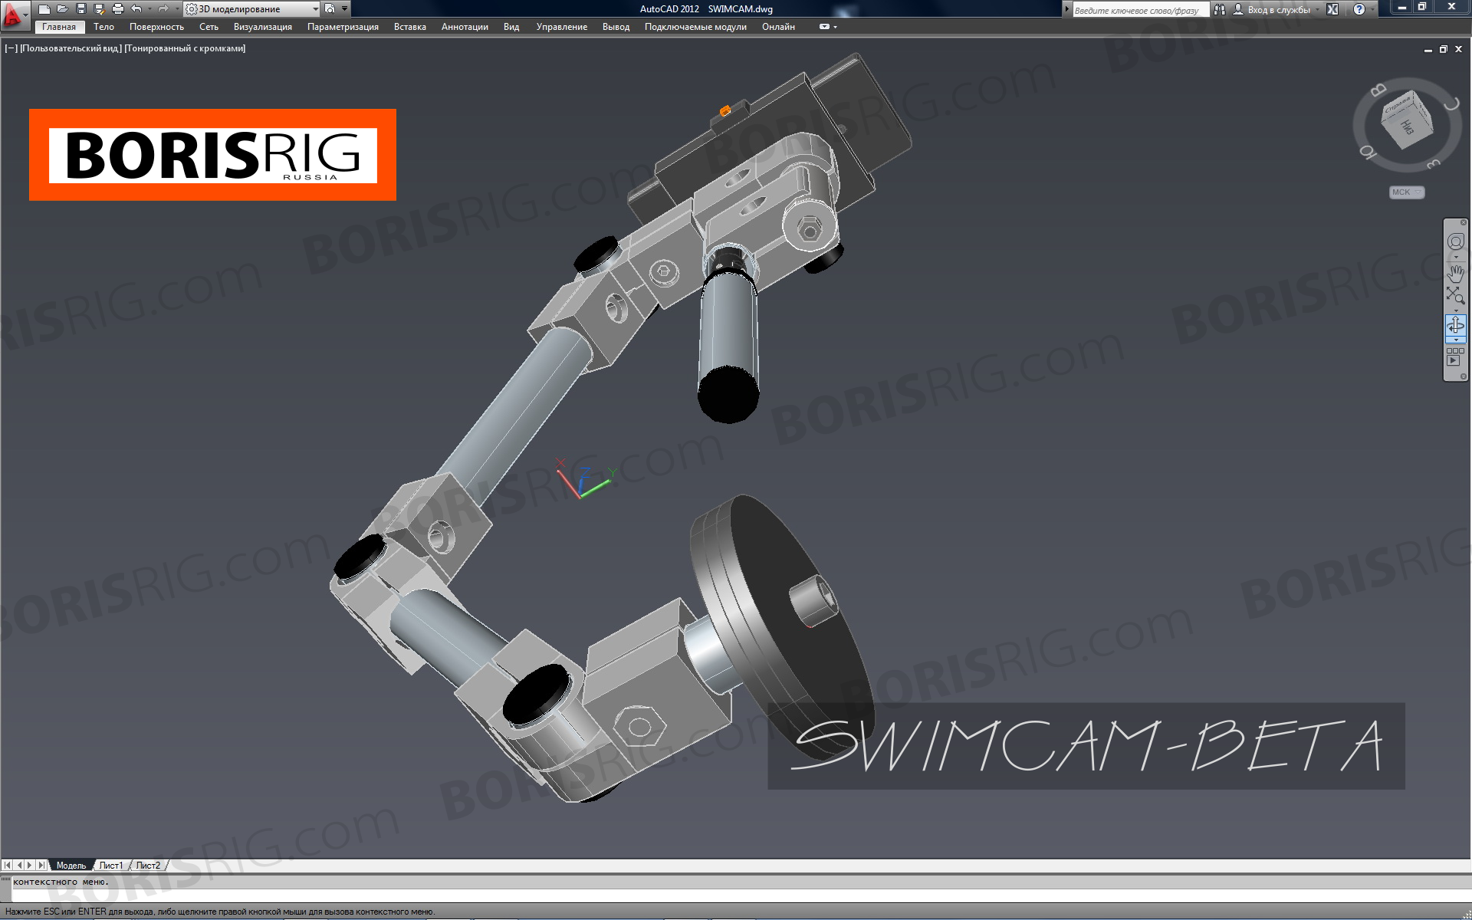The width and height of the screenshot is (1472, 920).
Task: Open the AutoCAD application menu button
Action: tap(15, 15)
